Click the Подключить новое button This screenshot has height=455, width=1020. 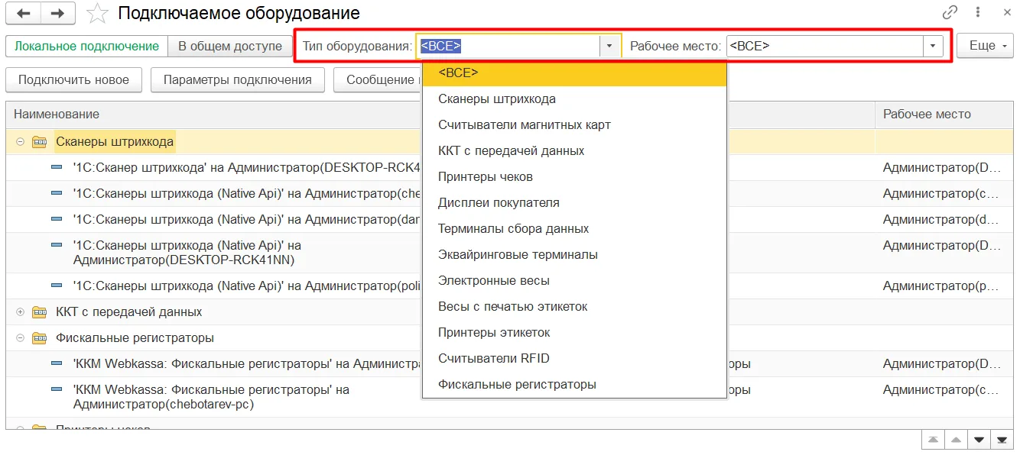point(73,79)
